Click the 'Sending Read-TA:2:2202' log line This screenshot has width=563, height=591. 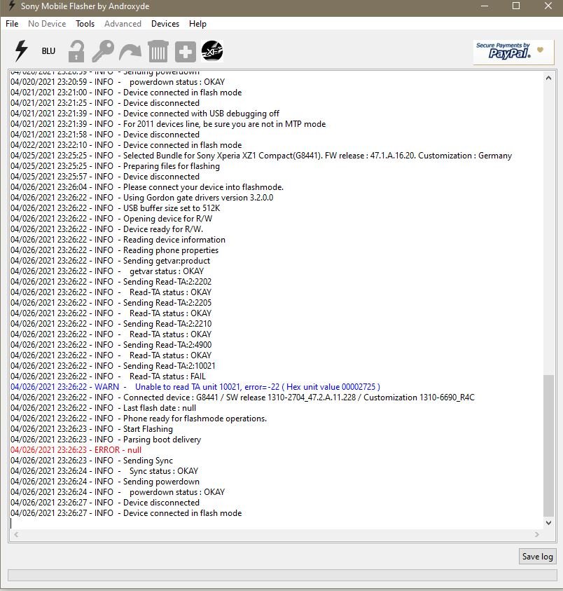111,282
